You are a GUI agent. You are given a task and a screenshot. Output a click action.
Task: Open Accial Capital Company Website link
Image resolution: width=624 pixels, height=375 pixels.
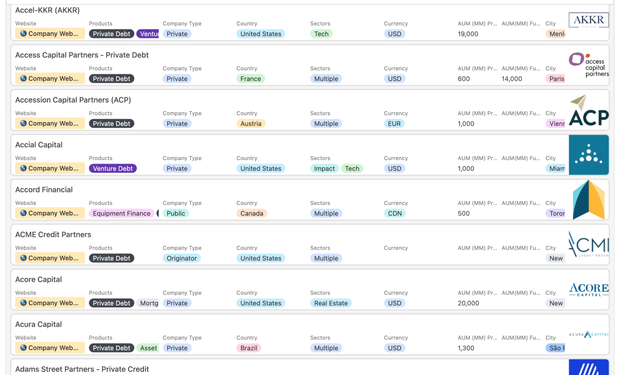pos(50,169)
